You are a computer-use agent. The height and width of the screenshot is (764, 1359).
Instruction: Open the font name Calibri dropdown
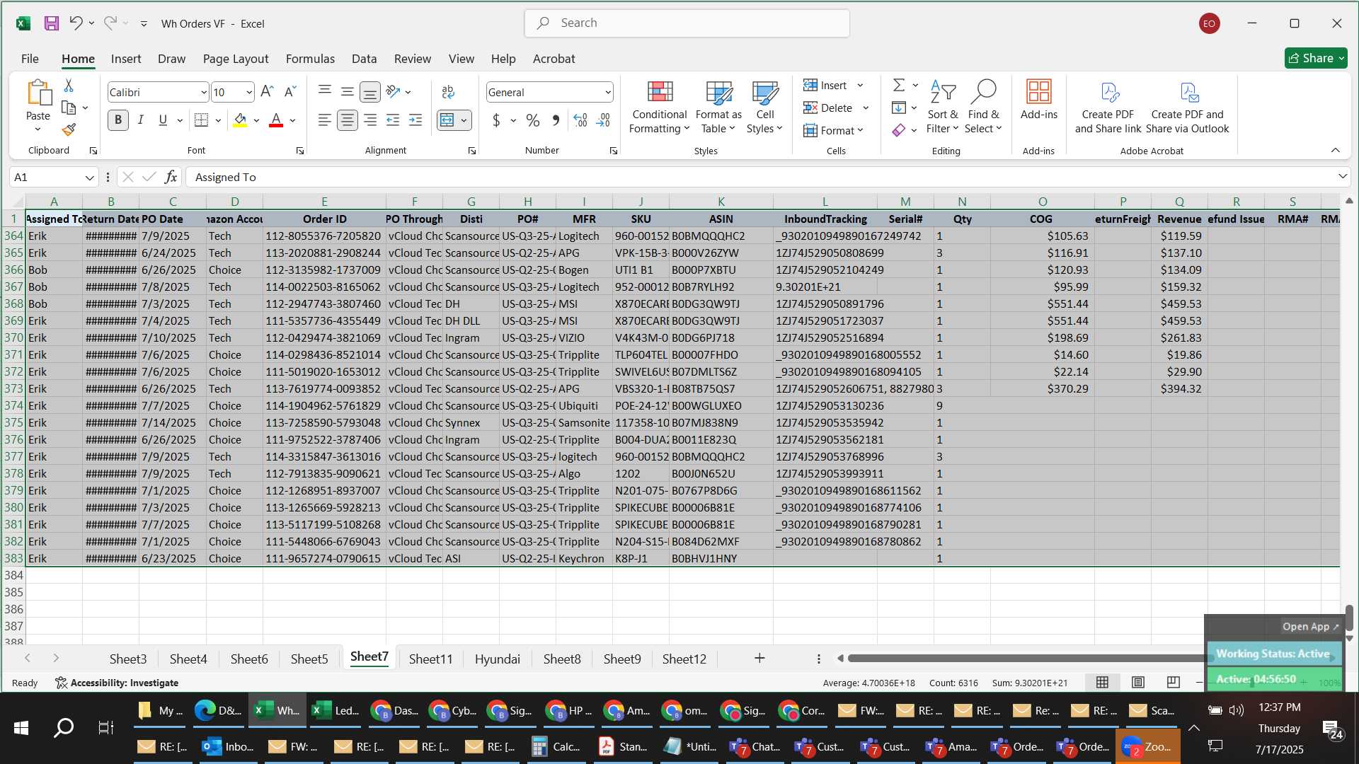click(203, 92)
